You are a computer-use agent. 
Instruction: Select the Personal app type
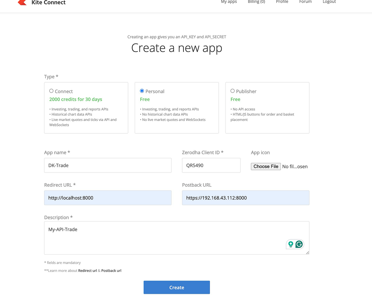click(142, 91)
